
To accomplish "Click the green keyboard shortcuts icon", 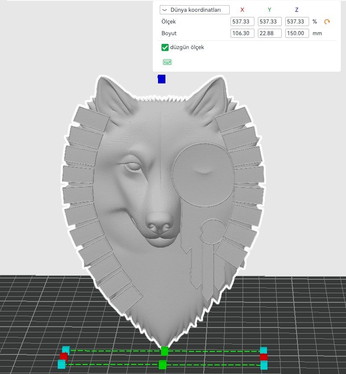I will [x=167, y=62].
